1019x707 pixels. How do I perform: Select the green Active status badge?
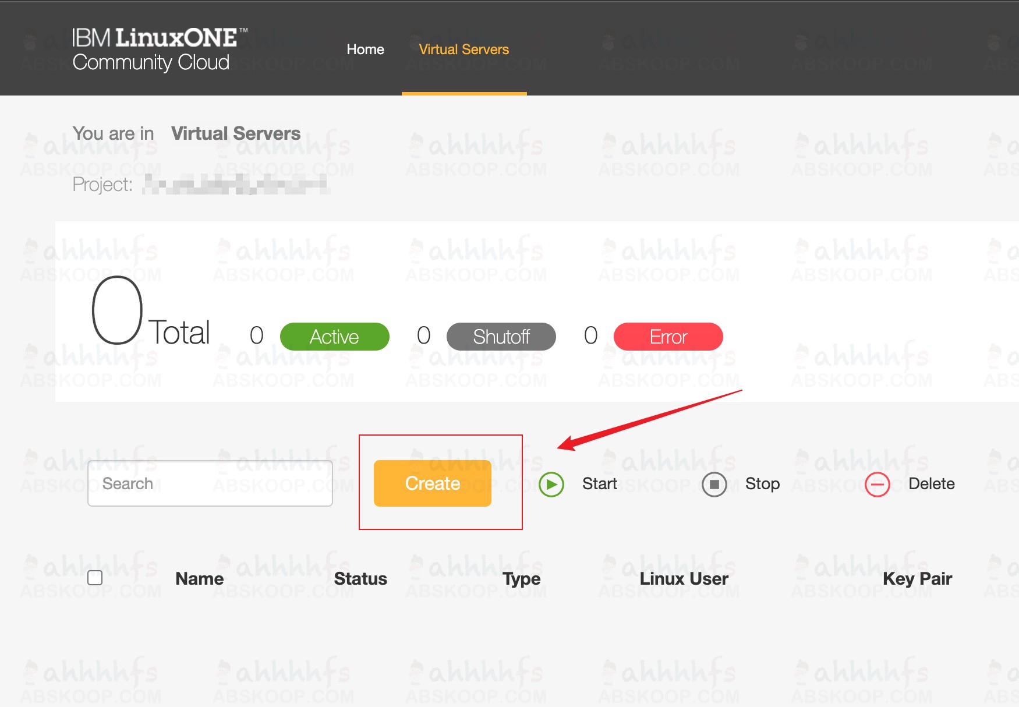(x=334, y=337)
